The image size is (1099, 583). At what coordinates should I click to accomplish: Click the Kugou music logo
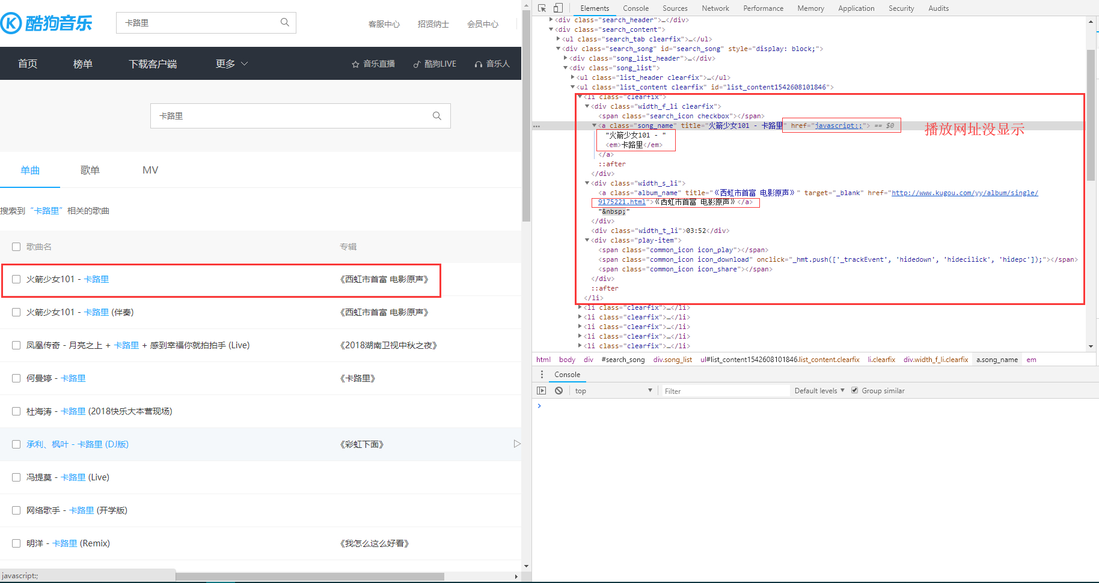[46, 23]
